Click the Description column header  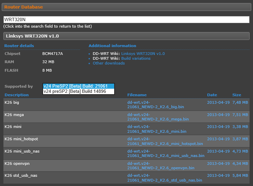pyautogui.click(x=17, y=95)
